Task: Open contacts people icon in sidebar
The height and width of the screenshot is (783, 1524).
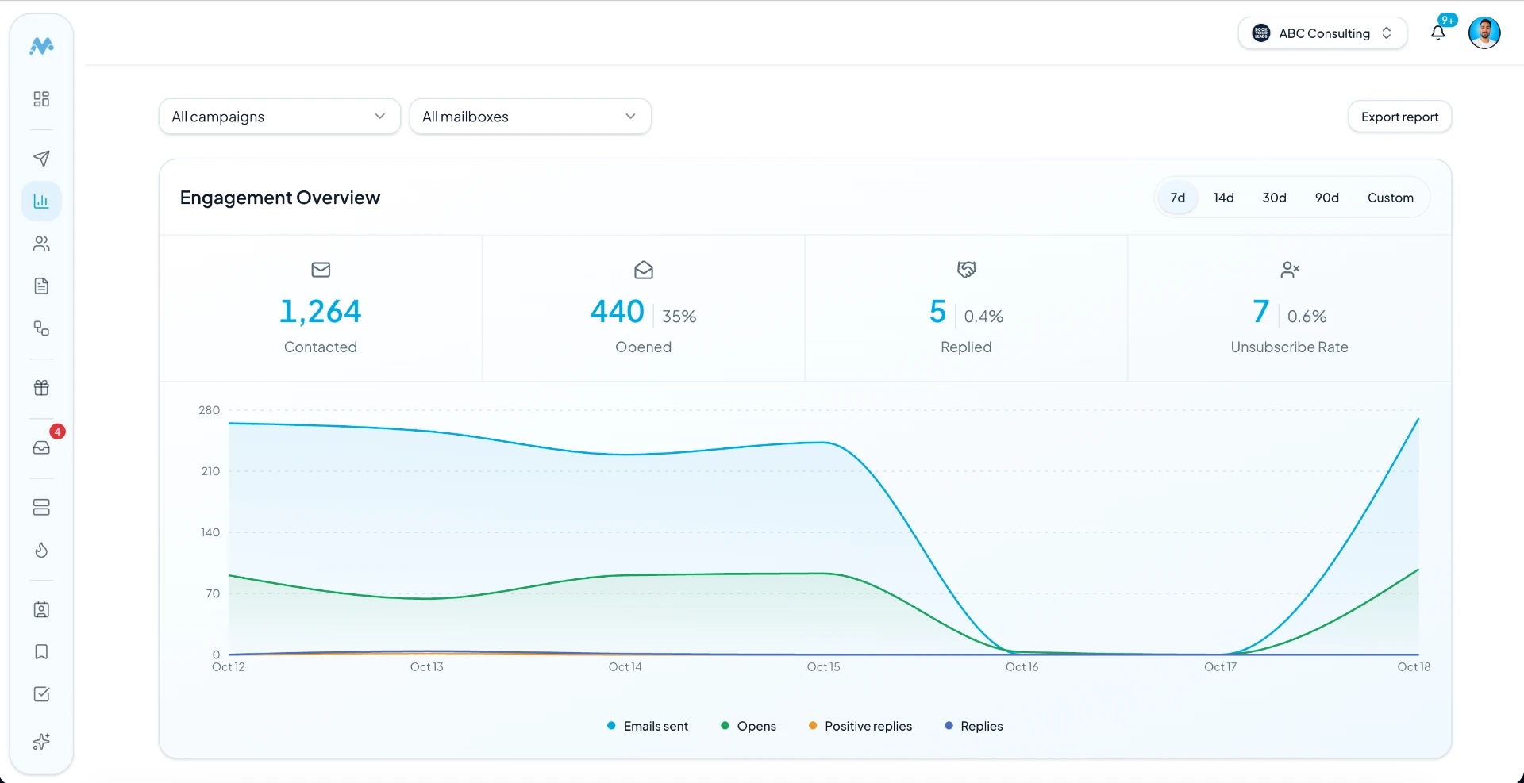Action: pyautogui.click(x=41, y=244)
